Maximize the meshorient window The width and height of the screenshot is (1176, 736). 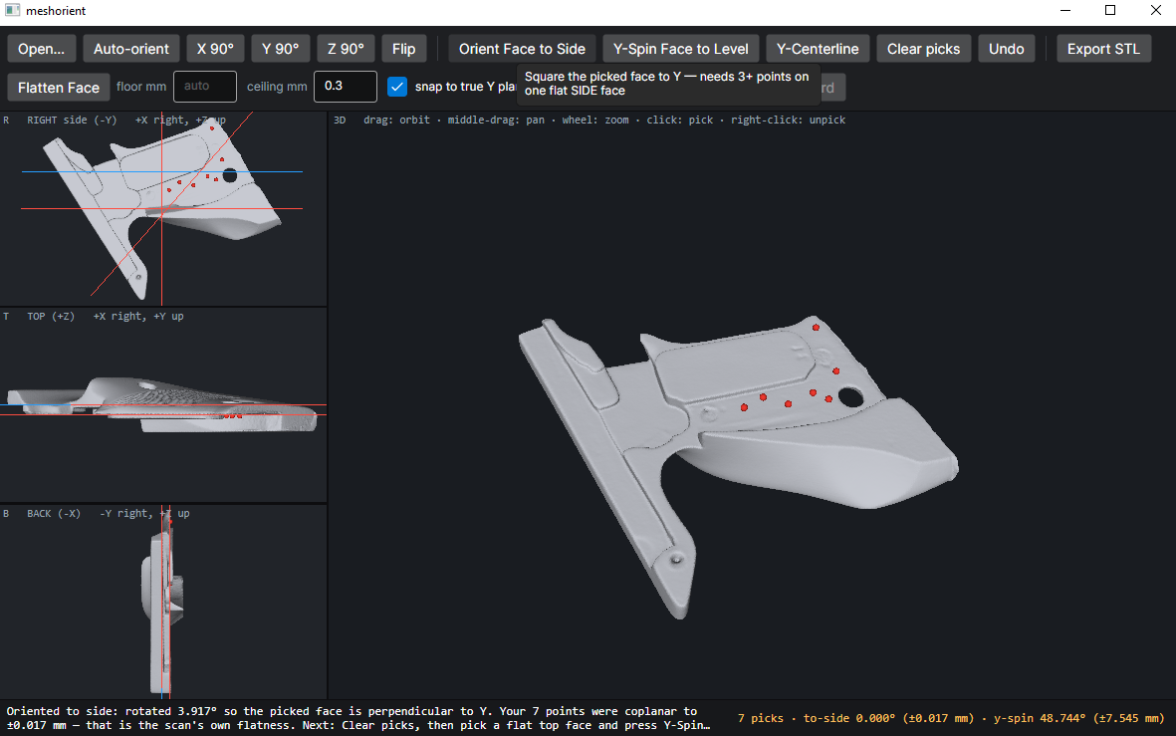1110,11
